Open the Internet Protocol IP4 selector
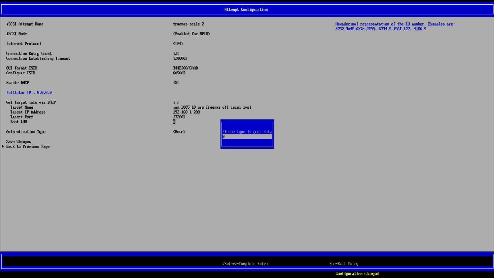This screenshot has height=278, width=494. (x=178, y=44)
